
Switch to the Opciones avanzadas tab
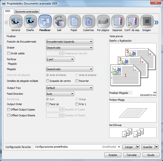26,11
